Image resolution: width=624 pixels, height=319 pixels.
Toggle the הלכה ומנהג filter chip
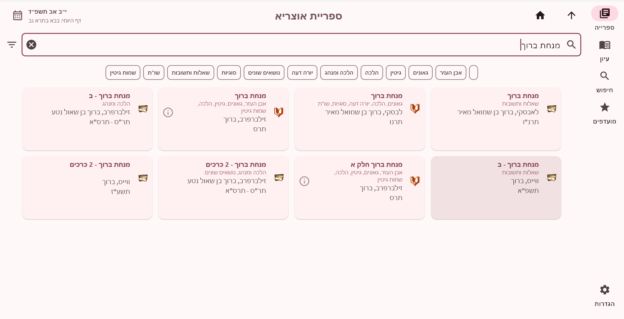pyautogui.click(x=339, y=73)
